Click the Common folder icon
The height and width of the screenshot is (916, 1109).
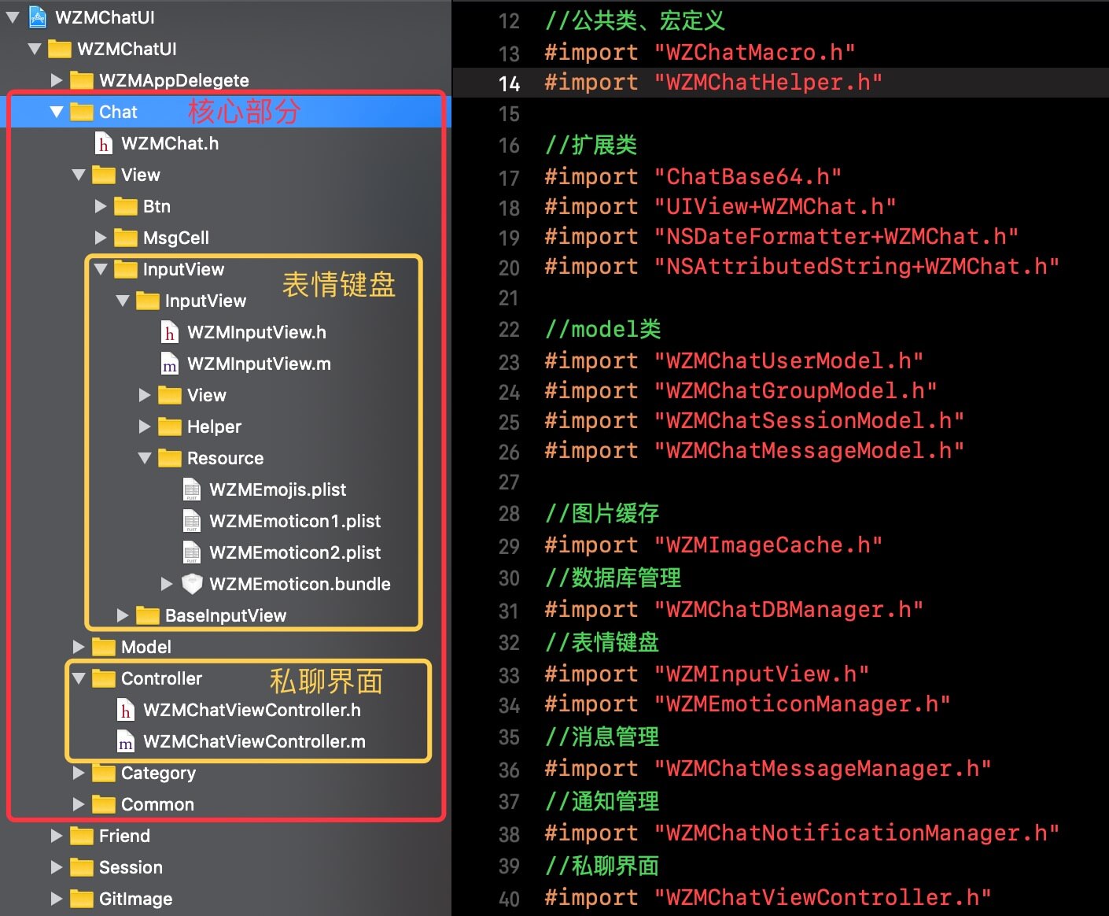(x=104, y=804)
